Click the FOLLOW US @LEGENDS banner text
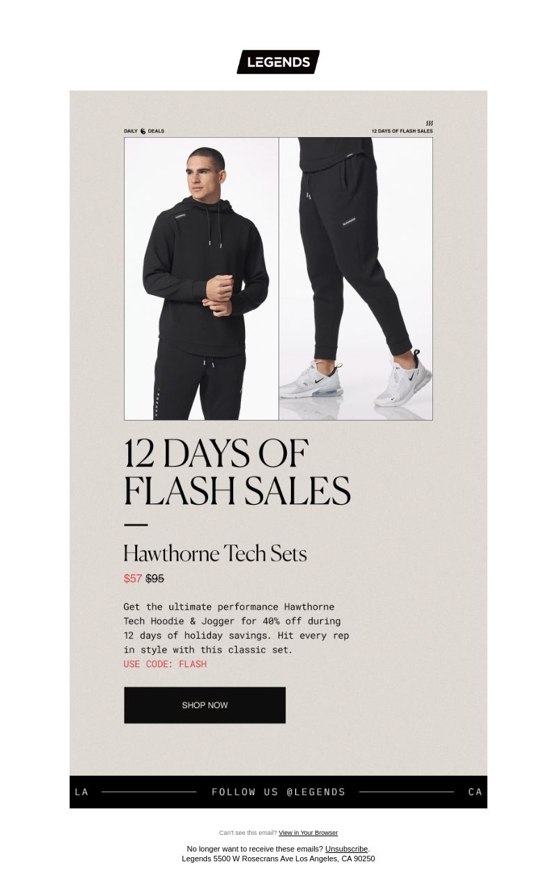Viewport: 557px width, 885px height. point(278,792)
